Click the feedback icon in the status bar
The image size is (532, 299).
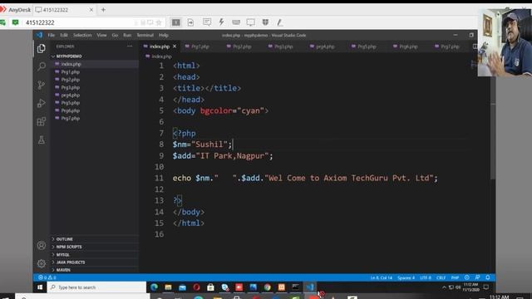tap(477, 277)
